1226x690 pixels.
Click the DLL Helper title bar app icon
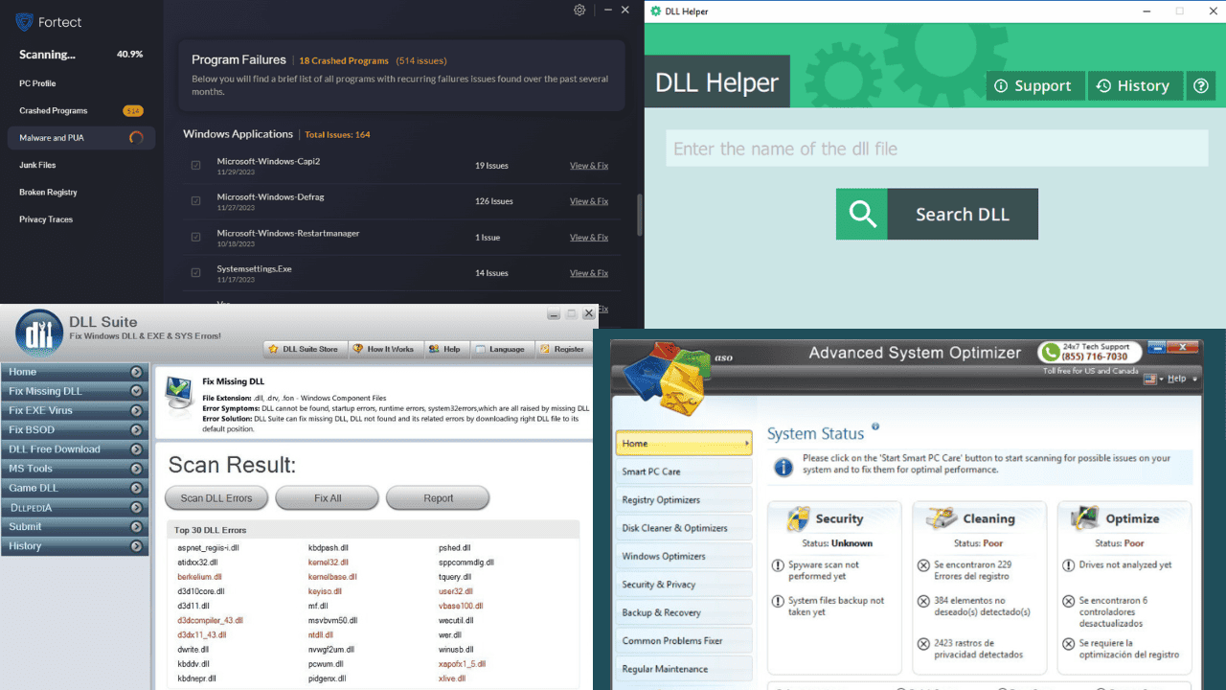coord(656,11)
